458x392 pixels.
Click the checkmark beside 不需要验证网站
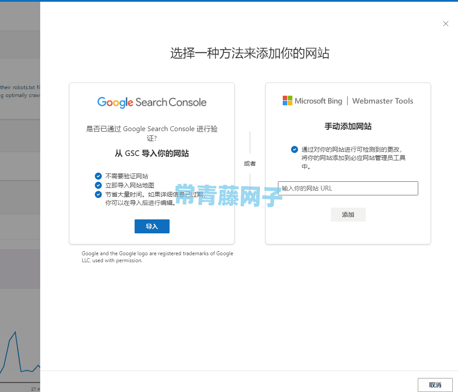tap(98, 176)
